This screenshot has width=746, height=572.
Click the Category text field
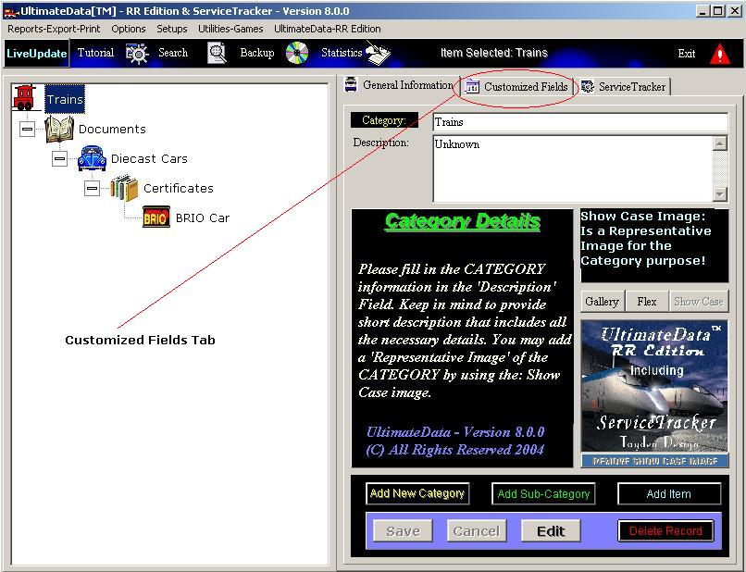[579, 122]
